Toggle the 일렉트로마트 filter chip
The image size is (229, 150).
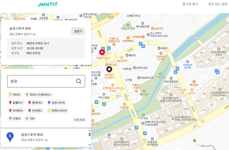point(58,111)
